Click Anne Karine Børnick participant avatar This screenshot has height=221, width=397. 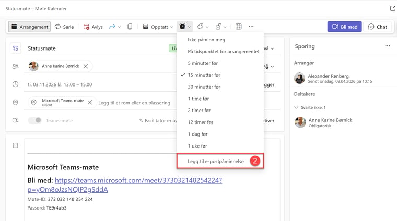coord(300,122)
